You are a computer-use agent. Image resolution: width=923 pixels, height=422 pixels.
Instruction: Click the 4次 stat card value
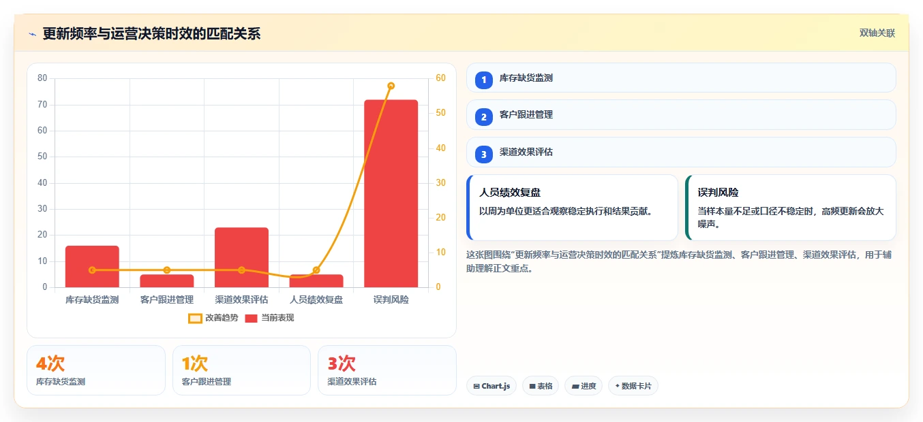[50, 363]
